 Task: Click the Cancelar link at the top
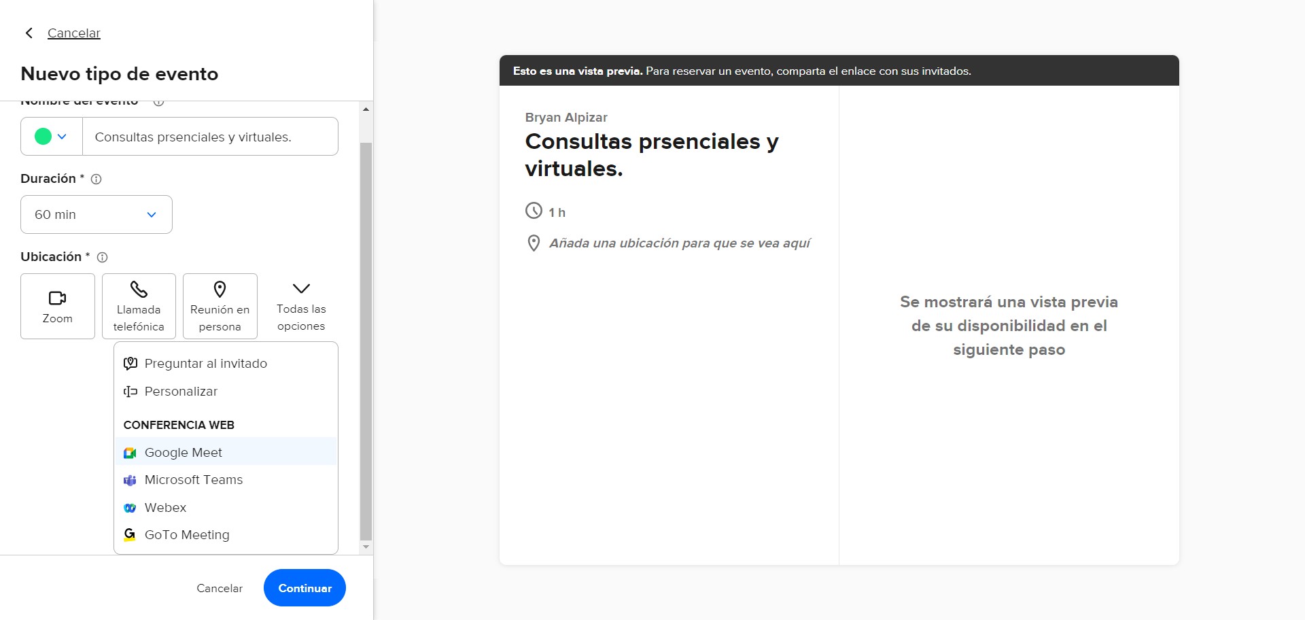73,33
